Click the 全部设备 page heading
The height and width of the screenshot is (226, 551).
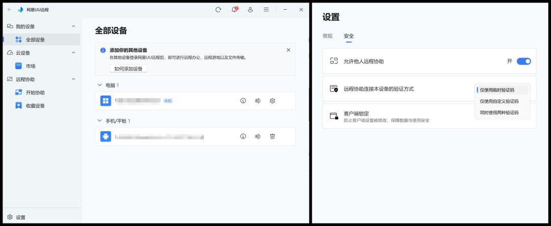point(111,31)
